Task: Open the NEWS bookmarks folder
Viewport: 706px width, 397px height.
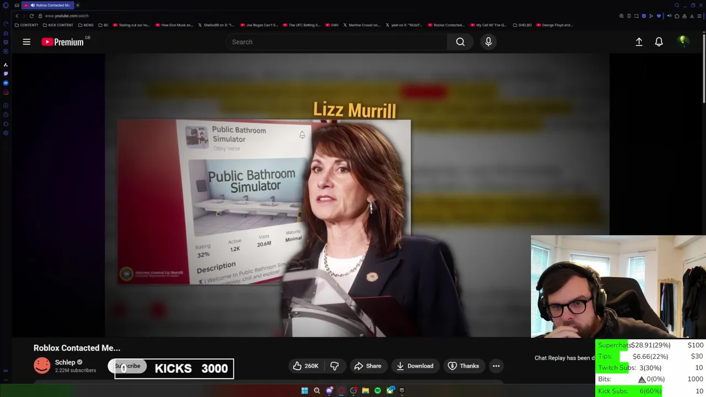Action: pos(85,25)
